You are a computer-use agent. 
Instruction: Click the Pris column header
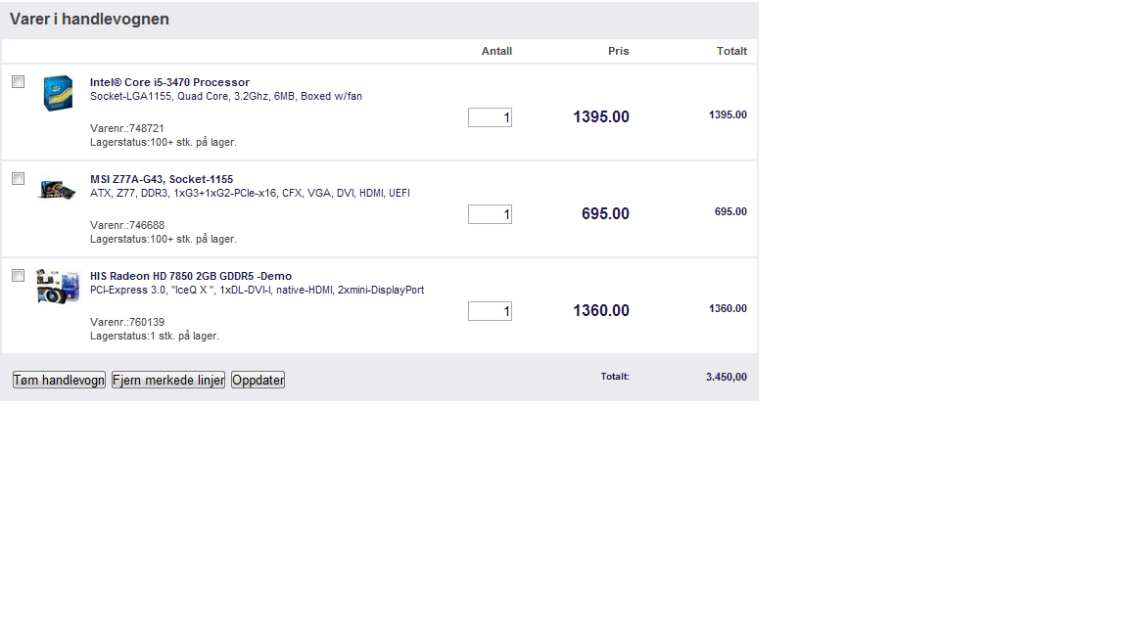coord(618,51)
